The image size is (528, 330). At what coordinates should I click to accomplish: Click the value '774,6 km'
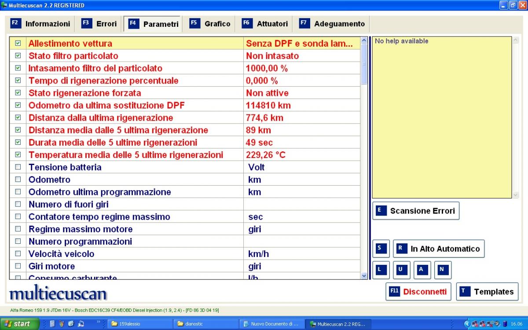(x=264, y=117)
